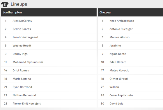The height and width of the screenshot is (110, 163).
Task: Select Oriol Romeu from Southampton list
Action: pos(21,71)
